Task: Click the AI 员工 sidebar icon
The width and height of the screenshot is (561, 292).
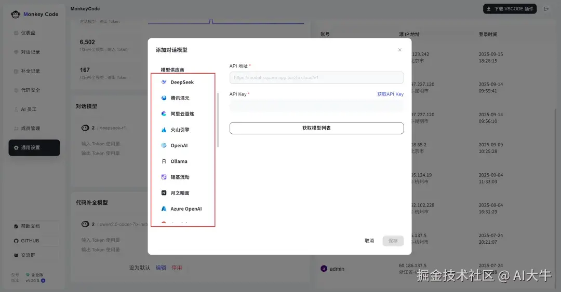Action: pos(16,109)
